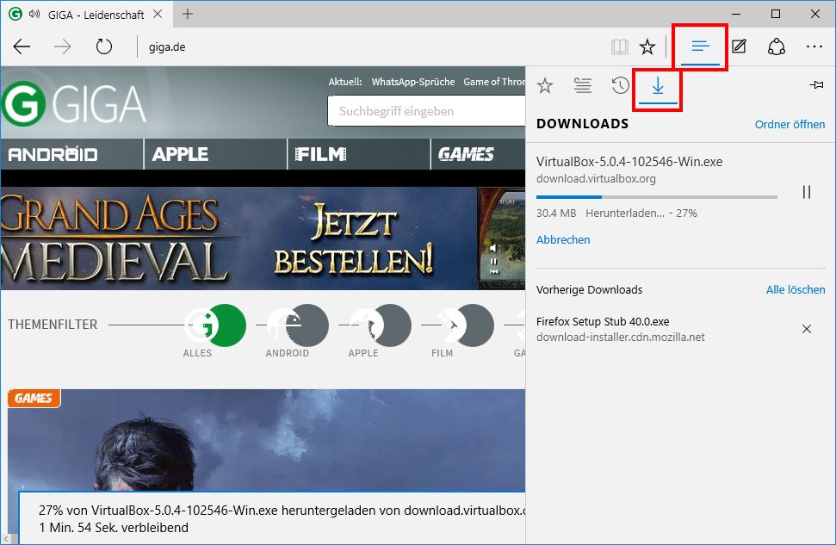Click the forward navigation arrow
This screenshot has height=545, width=836.
coord(62,47)
